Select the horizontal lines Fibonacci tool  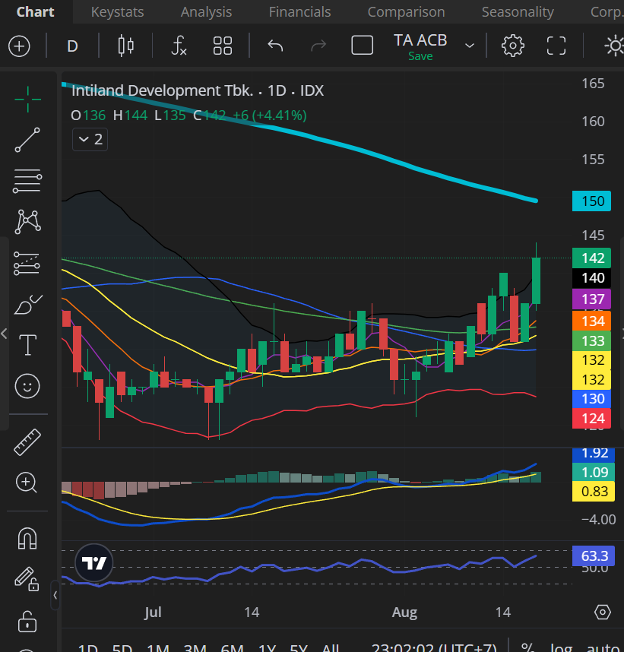point(27,181)
